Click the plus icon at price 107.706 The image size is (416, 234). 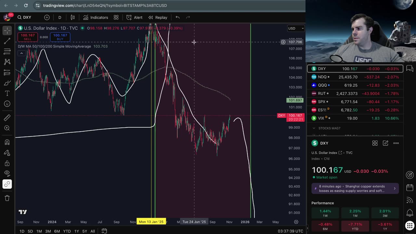pos(283,42)
